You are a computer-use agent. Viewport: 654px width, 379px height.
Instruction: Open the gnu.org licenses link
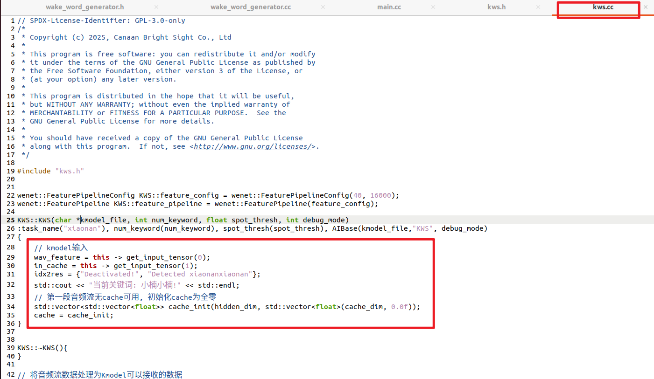click(252, 146)
